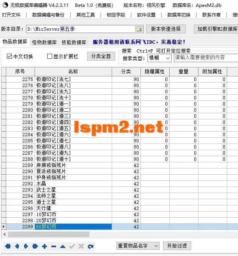The image size is (238, 256).
Task: Insert a new record with plus icon
Action: (45, 246)
